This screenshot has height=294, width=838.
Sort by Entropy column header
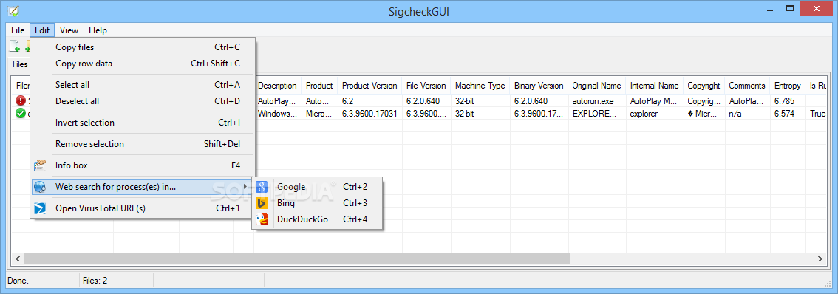coord(788,86)
